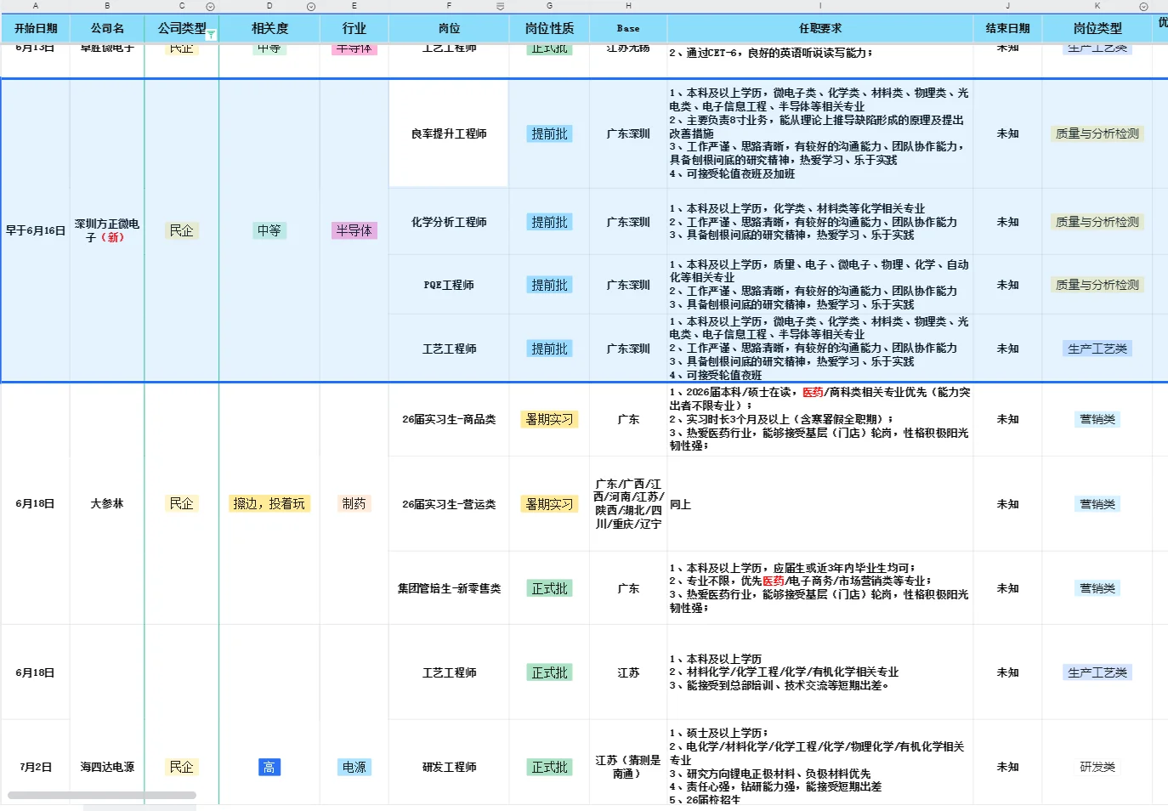The height and width of the screenshot is (811, 1168).
Task: Select the 广东/广西/江西/河南 multi-province Base cell
Action: 628,504
